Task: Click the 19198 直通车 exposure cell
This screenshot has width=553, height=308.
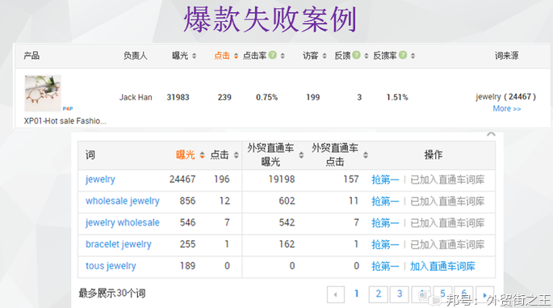Action: [282, 179]
